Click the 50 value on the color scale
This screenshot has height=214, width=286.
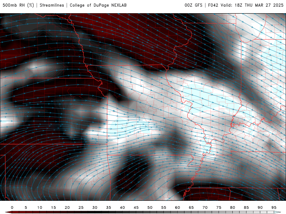click(x=150, y=208)
